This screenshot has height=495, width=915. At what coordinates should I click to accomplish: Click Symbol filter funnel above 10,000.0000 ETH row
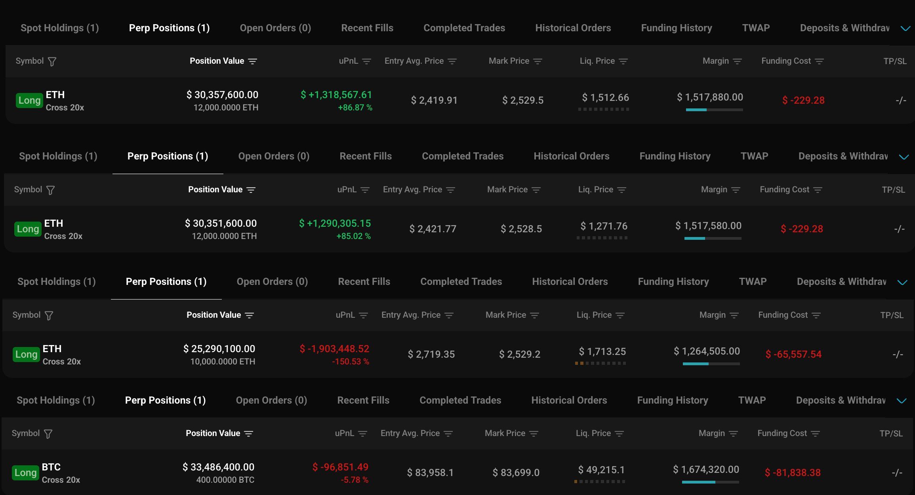(x=49, y=315)
